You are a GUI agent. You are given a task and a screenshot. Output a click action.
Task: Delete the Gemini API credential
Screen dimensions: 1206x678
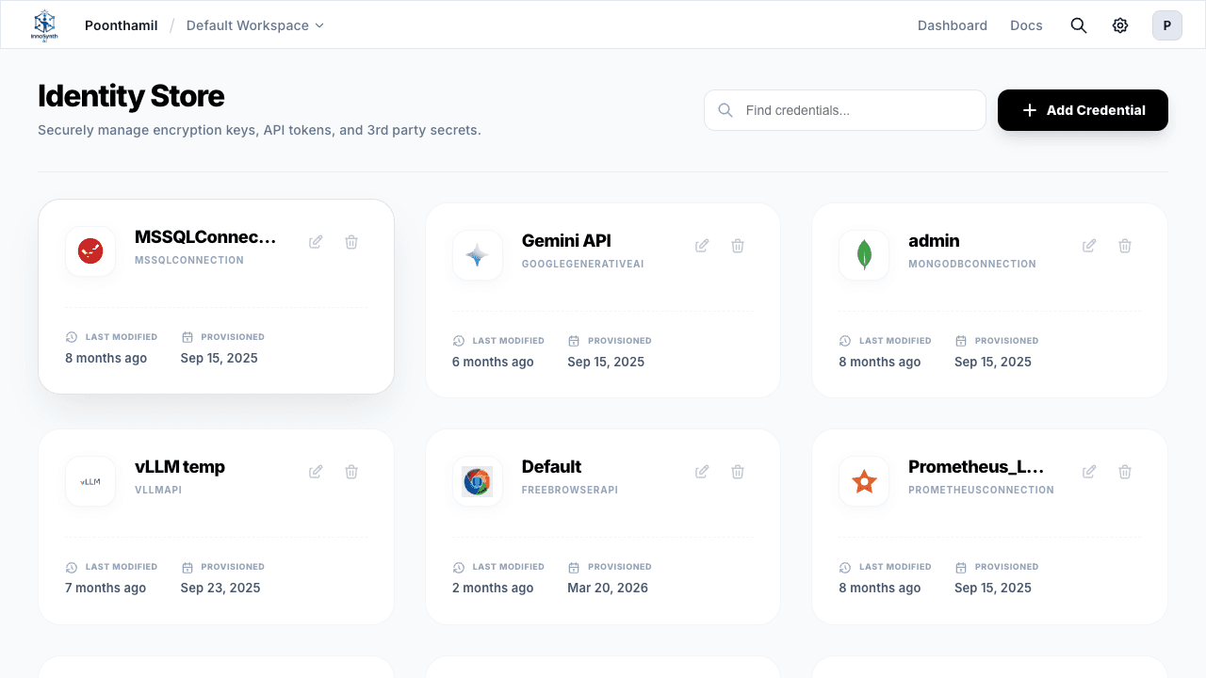[738, 246]
